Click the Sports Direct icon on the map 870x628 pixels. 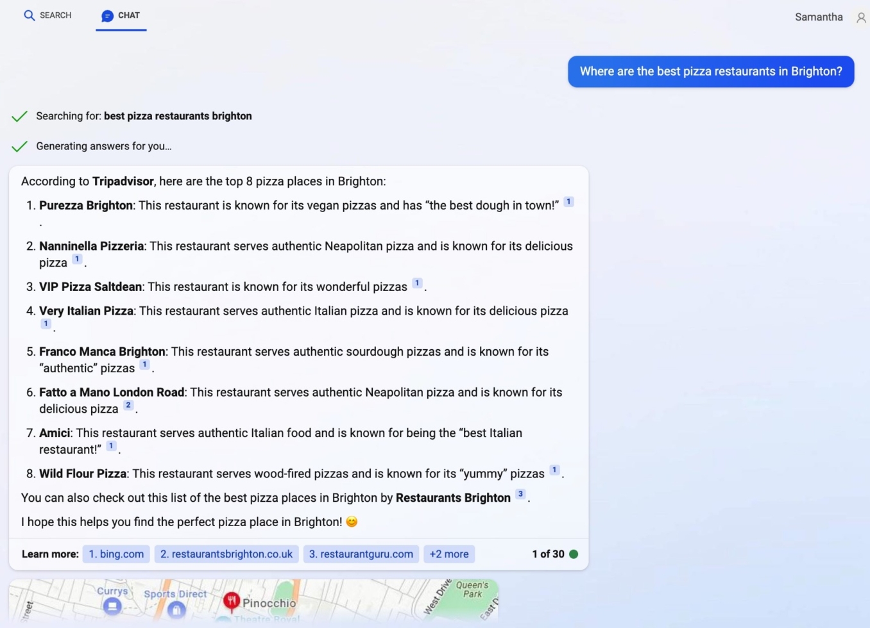(x=177, y=611)
